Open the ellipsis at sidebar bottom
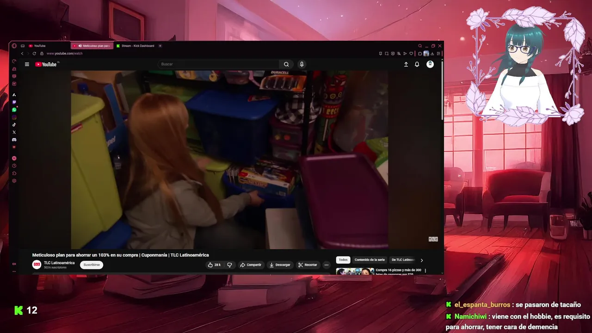The width and height of the screenshot is (592, 333). pyautogui.click(x=14, y=271)
